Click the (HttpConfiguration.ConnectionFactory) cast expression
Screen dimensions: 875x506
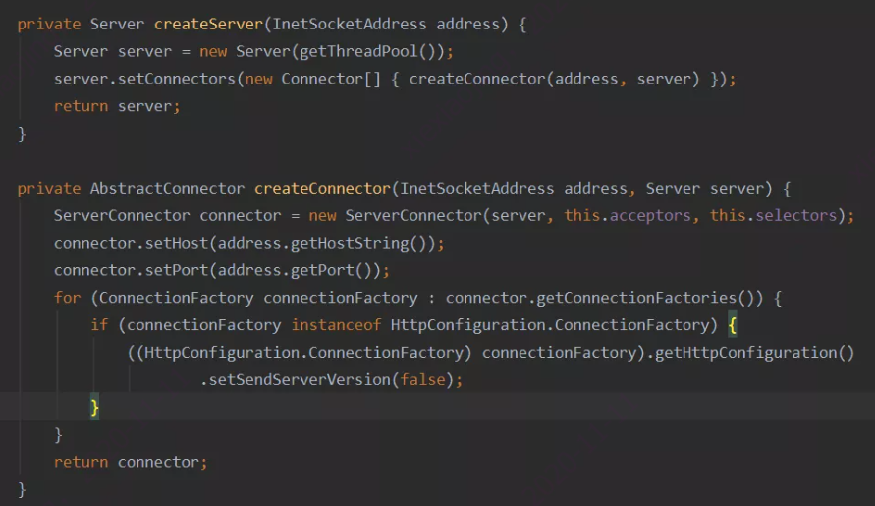[x=304, y=353]
